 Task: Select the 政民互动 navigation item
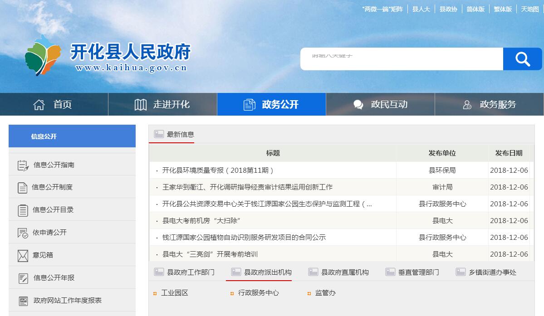coord(380,105)
